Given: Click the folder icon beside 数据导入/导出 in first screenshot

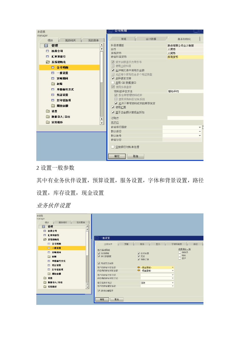Looking at the screenshot, I should 48,117.
